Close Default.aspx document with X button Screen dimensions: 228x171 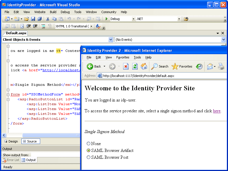223,33
